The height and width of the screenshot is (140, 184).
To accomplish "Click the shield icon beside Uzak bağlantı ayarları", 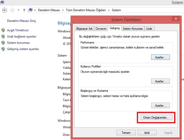I will point(3,36).
